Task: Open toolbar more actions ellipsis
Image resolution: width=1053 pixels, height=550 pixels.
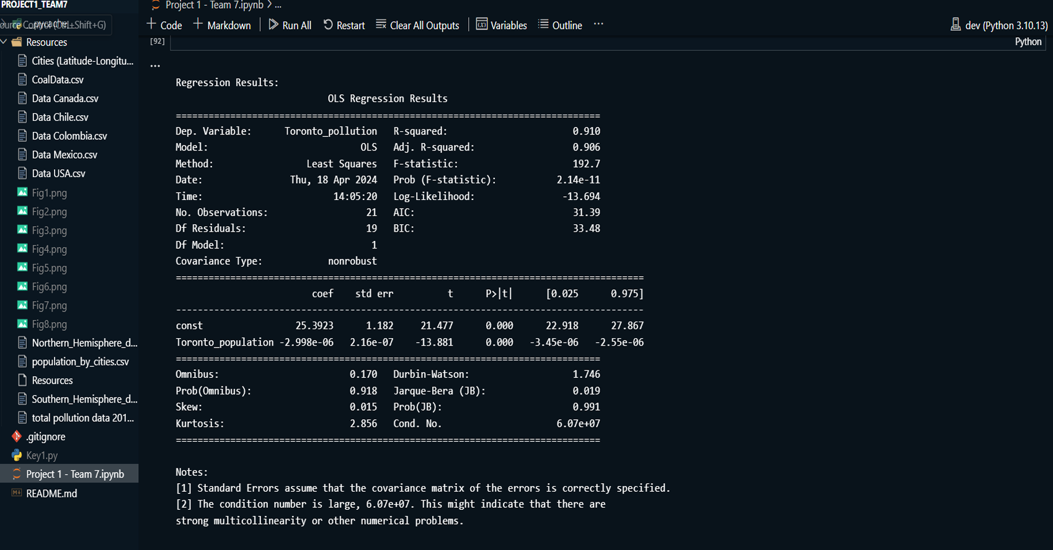Action: [598, 24]
